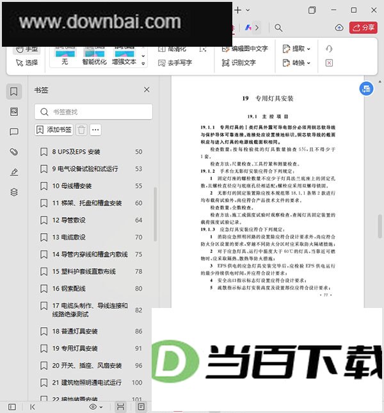This screenshot has width=384, height=413.
Task: Choose the 增强文本 scan effect preset
Action: tap(124, 56)
